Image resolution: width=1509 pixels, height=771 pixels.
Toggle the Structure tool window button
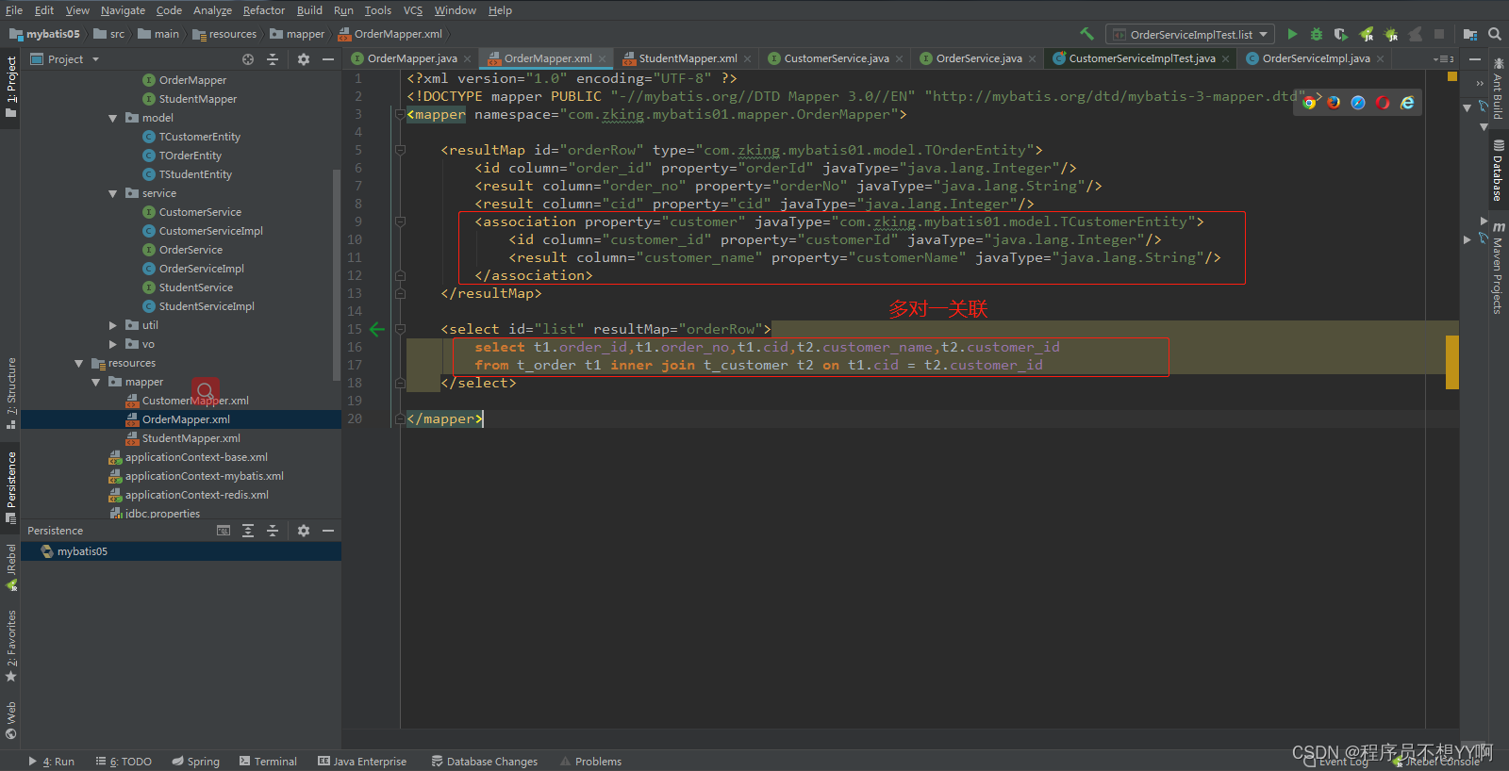click(x=11, y=393)
